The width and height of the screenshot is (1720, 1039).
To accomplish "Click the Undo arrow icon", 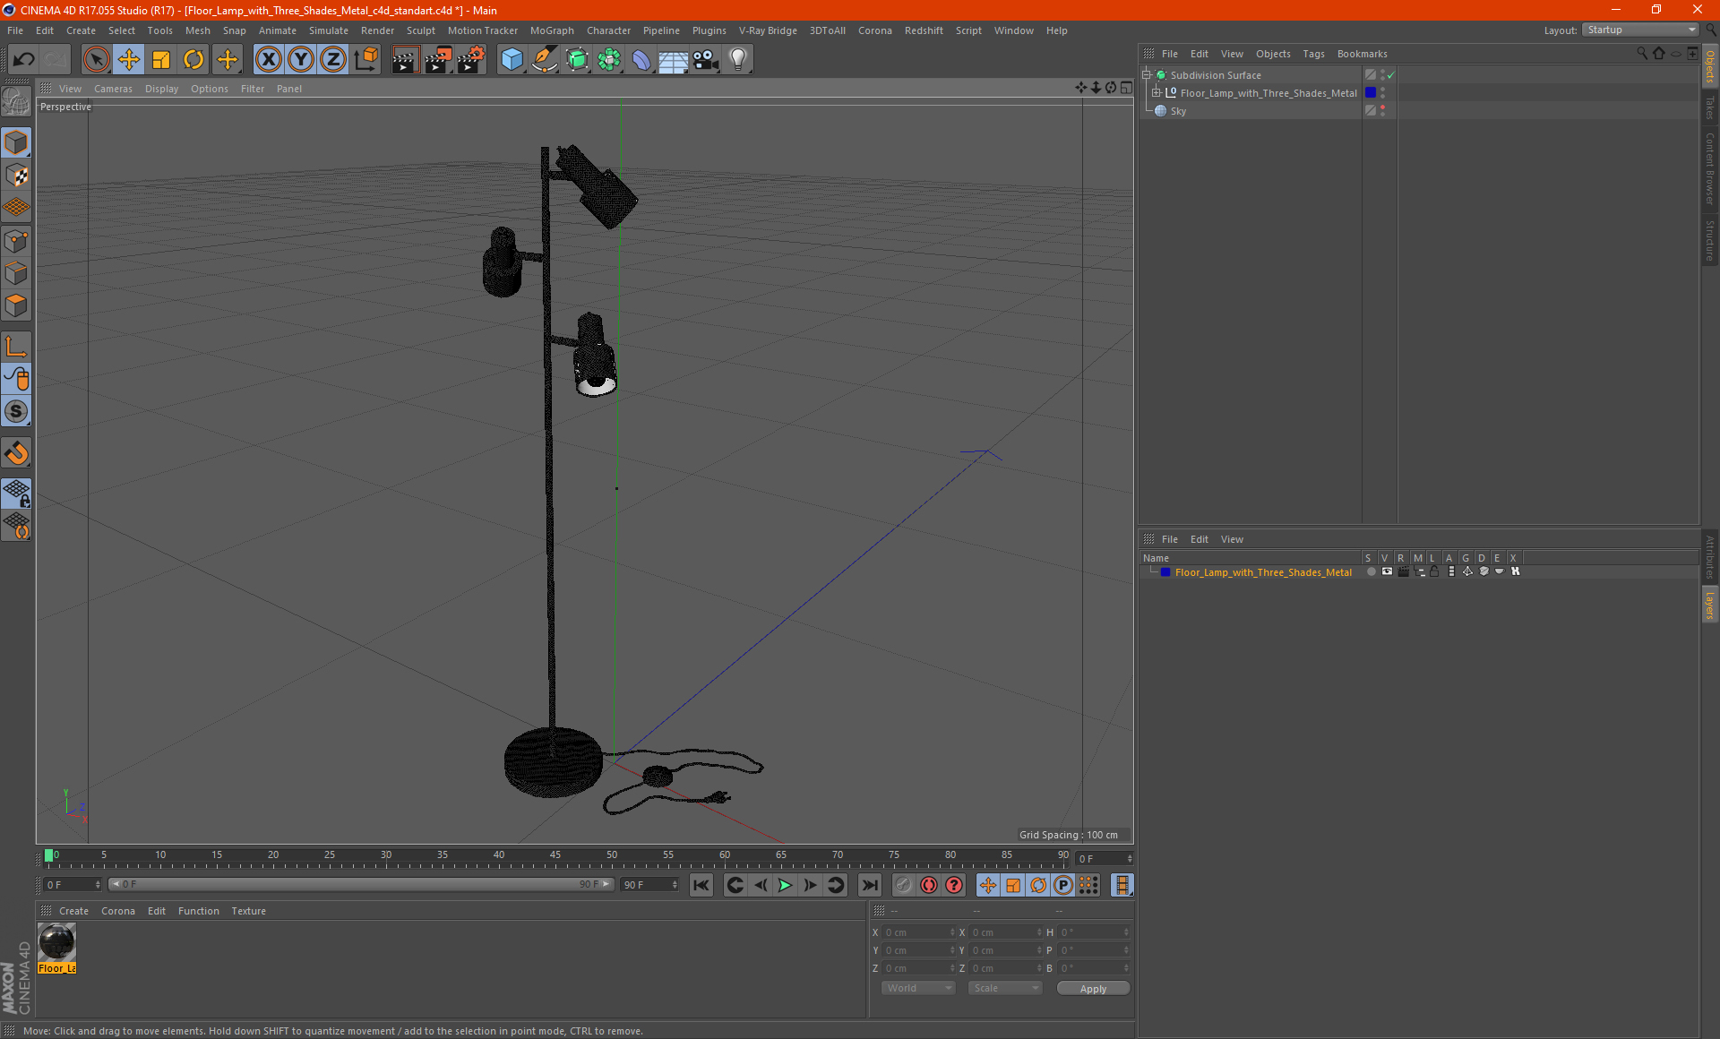I will point(24,60).
